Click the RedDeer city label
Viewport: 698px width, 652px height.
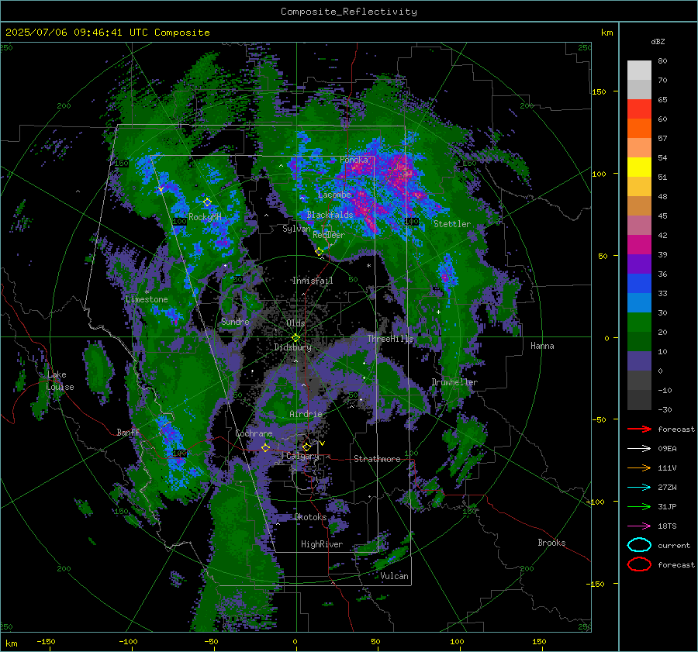tap(329, 235)
